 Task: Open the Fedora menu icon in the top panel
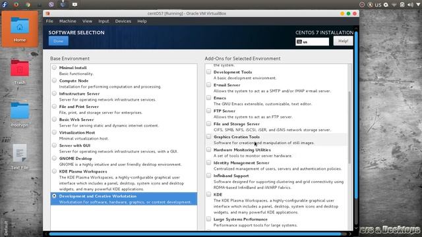pos(5,5)
